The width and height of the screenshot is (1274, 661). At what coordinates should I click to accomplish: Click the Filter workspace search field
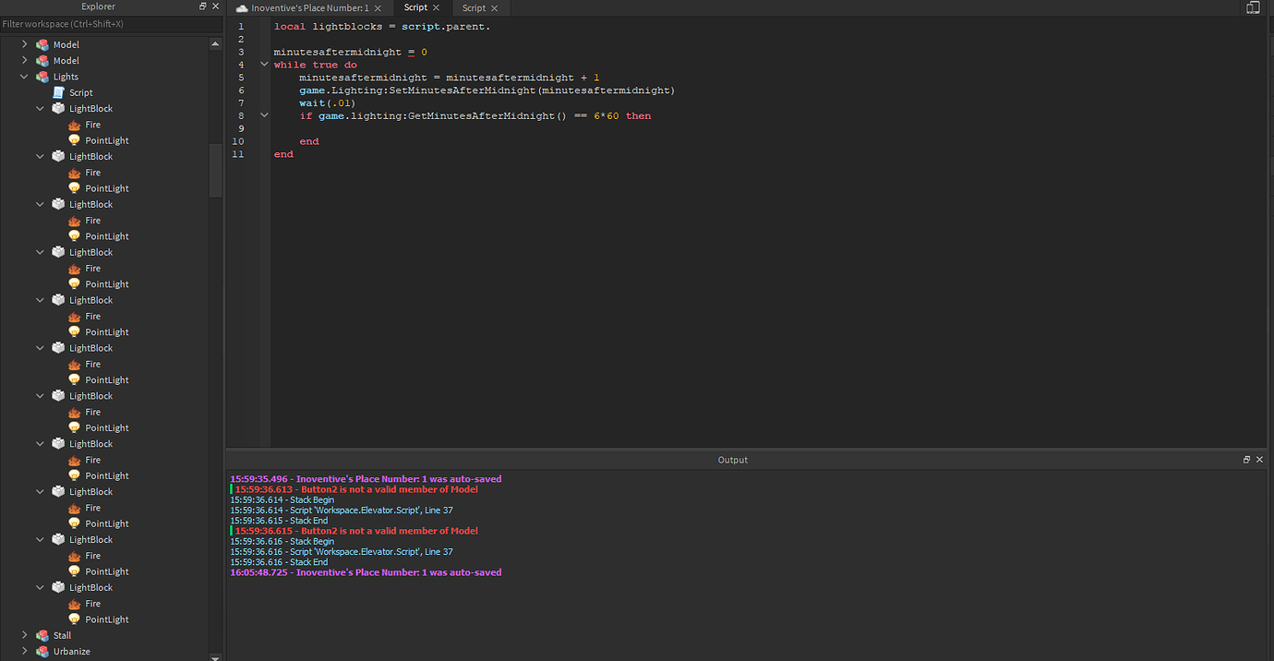tap(102, 23)
